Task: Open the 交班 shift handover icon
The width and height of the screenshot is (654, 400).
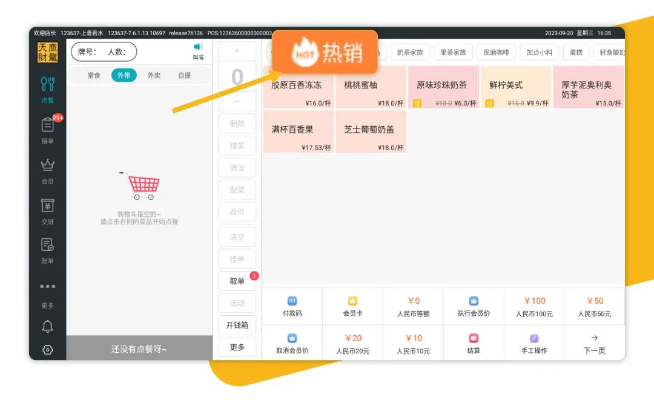Action: (48, 212)
